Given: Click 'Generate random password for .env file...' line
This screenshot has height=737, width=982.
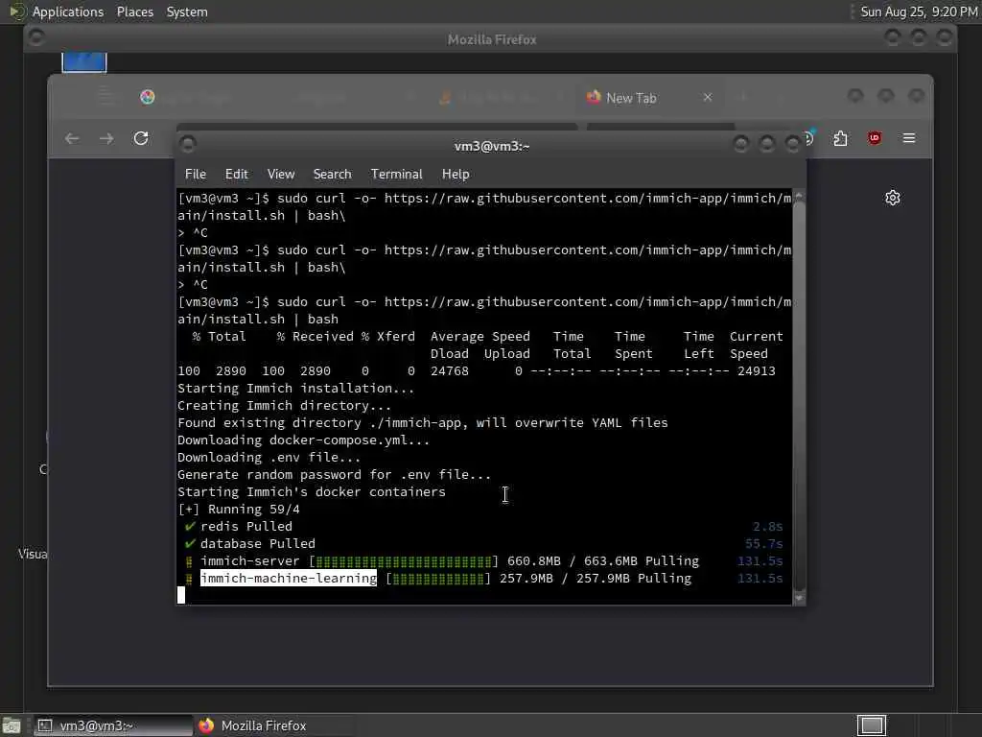Looking at the screenshot, I should [x=334, y=474].
